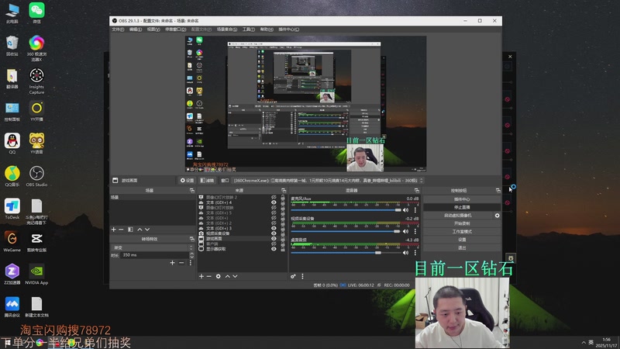The image size is (620, 349).
Task: Open 渐变 transition type dropdown
Action: click(x=152, y=247)
